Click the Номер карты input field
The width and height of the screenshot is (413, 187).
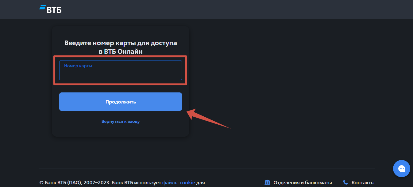pyautogui.click(x=120, y=70)
